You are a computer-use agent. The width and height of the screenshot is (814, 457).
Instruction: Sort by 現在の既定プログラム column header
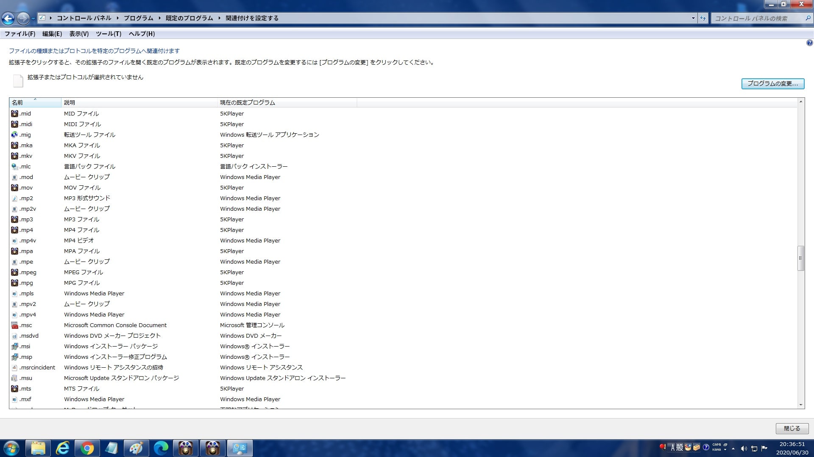[287, 102]
